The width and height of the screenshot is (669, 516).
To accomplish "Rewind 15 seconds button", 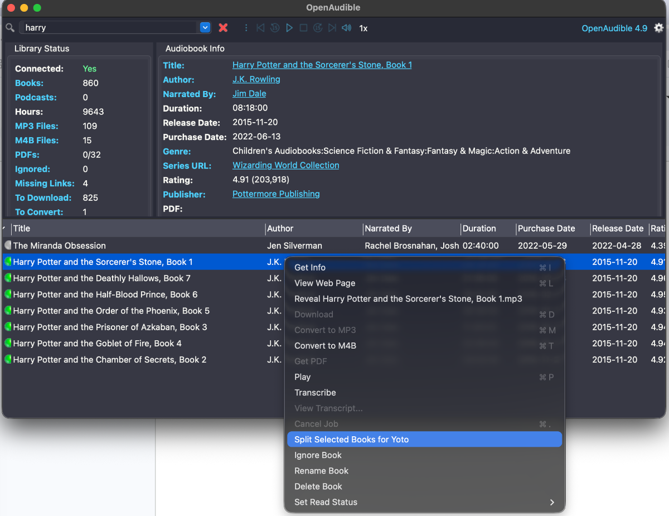I will click(x=275, y=28).
